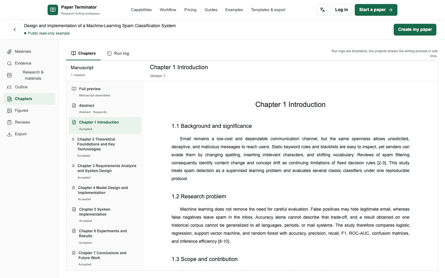This screenshot has height=278, width=445.
Task: Open the Guides nav menu item
Action: pos(211,10)
